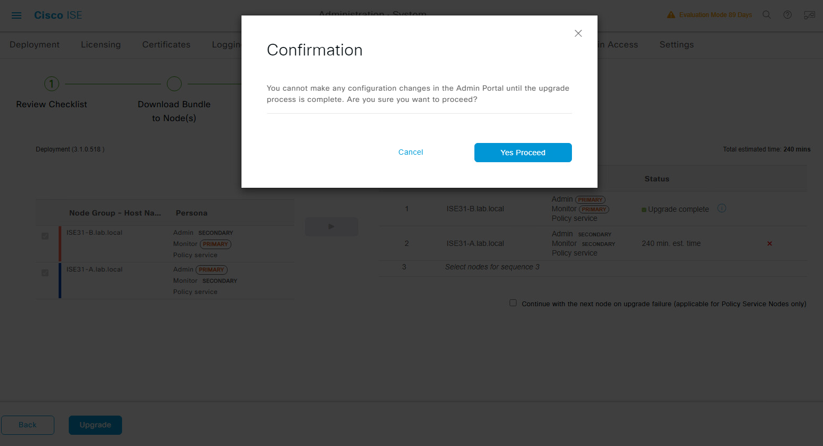823x446 pixels.
Task: Click the Review Checklist step label
Action: pyautogui.click(x=52, y=105)
